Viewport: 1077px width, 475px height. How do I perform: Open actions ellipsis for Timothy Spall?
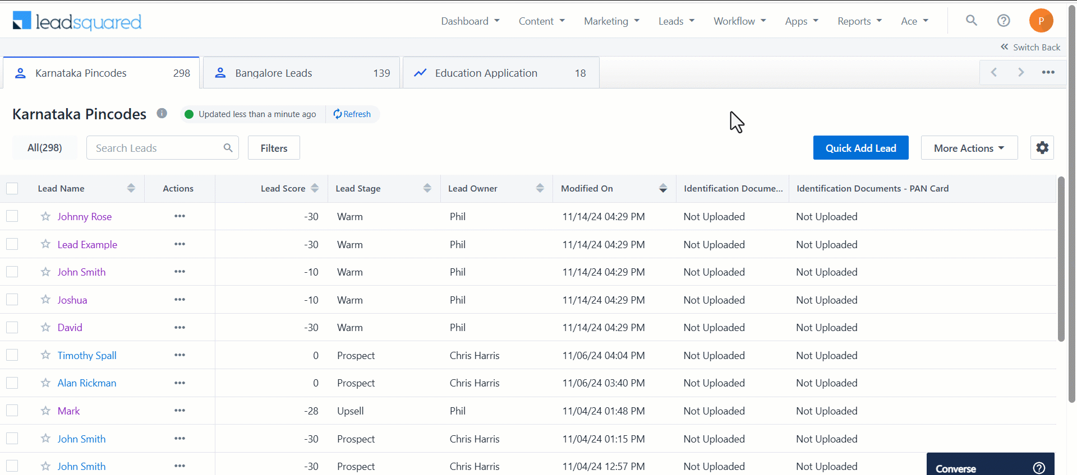pyautogui.click(x=179, y=355)
